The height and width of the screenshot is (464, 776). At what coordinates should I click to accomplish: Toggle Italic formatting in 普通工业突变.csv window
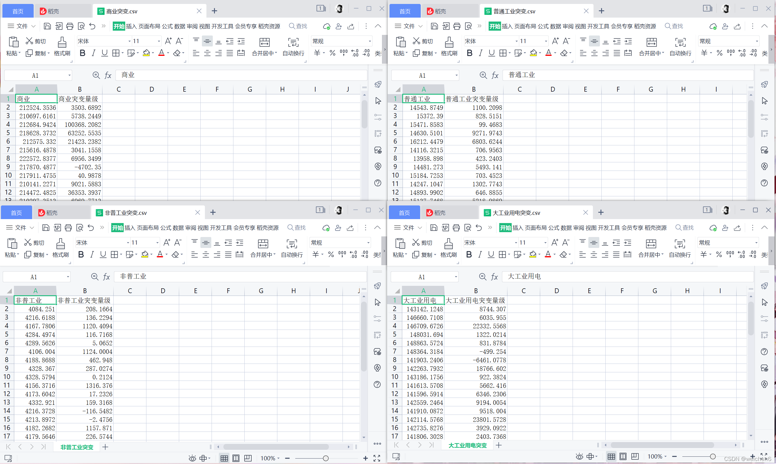pyautogui.click(x=480, y=53)
